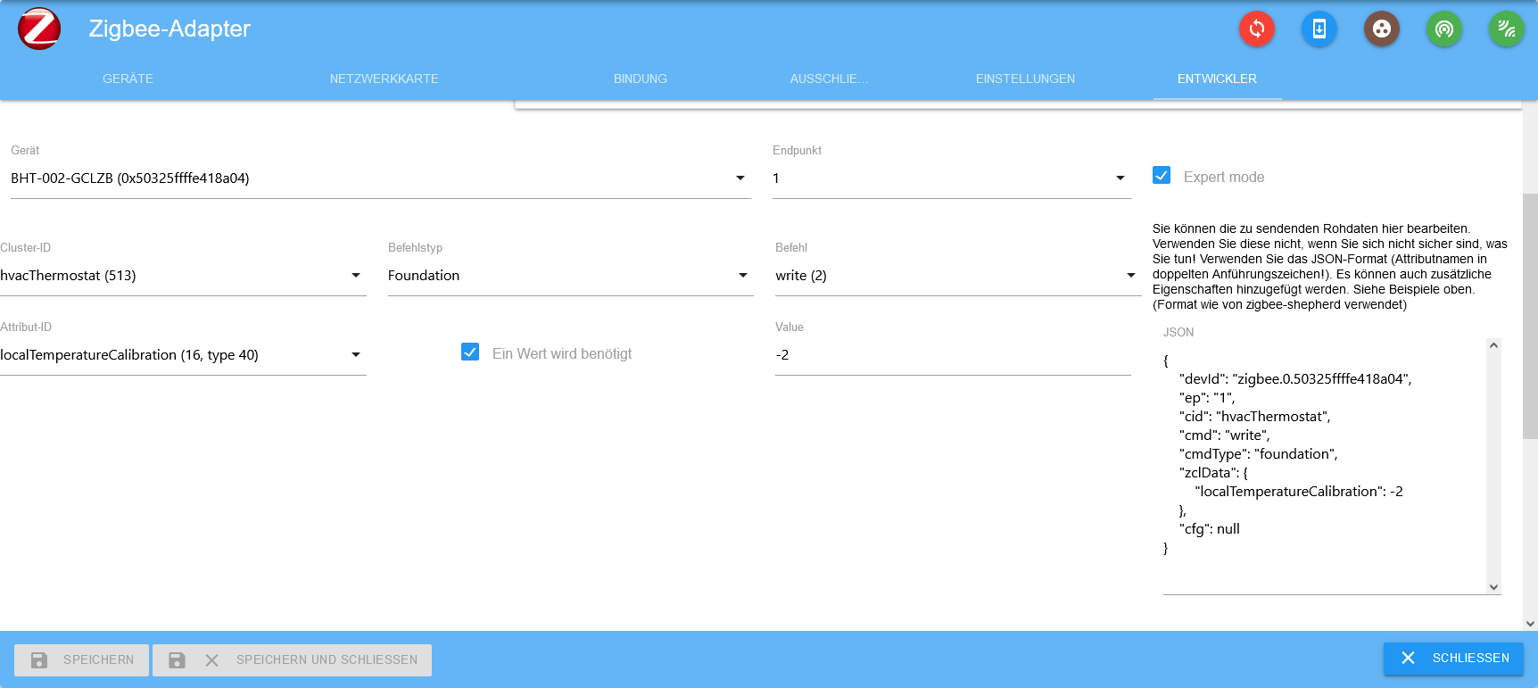Screen dimensions: 1538x688
Task: Open the Geräte tab
Action: (128, 79)
